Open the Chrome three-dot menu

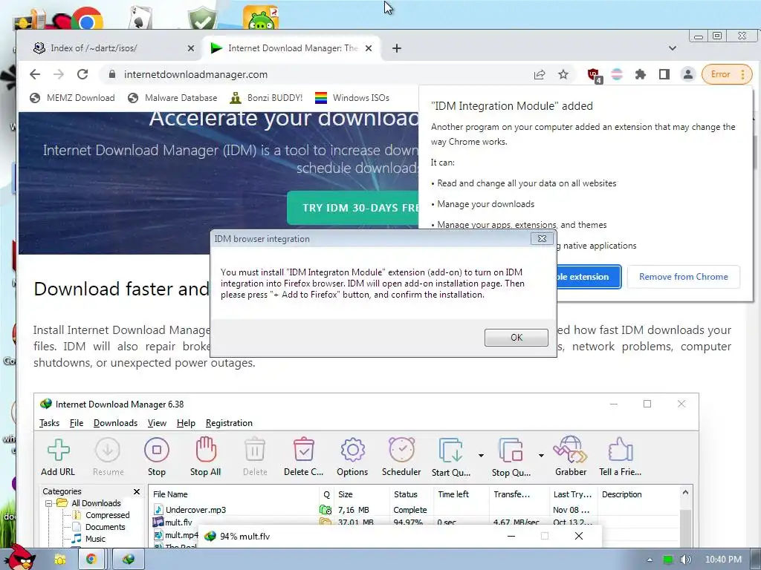(742, 74)
